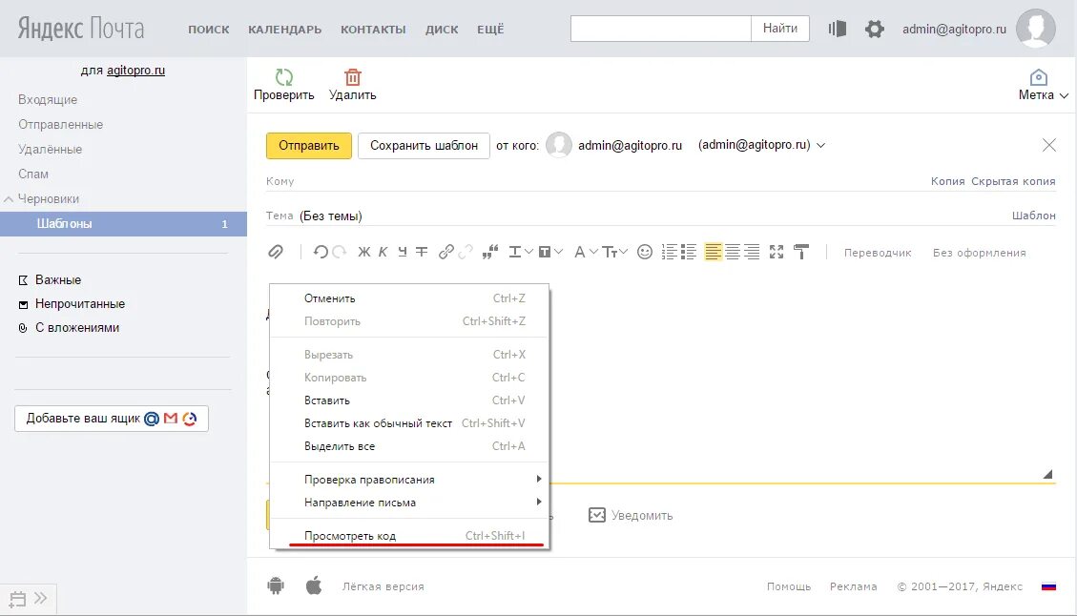This screenshot has height=616, width=1077.
Task: Click Добавьте ваш ящик button
Action: (112, 419)
